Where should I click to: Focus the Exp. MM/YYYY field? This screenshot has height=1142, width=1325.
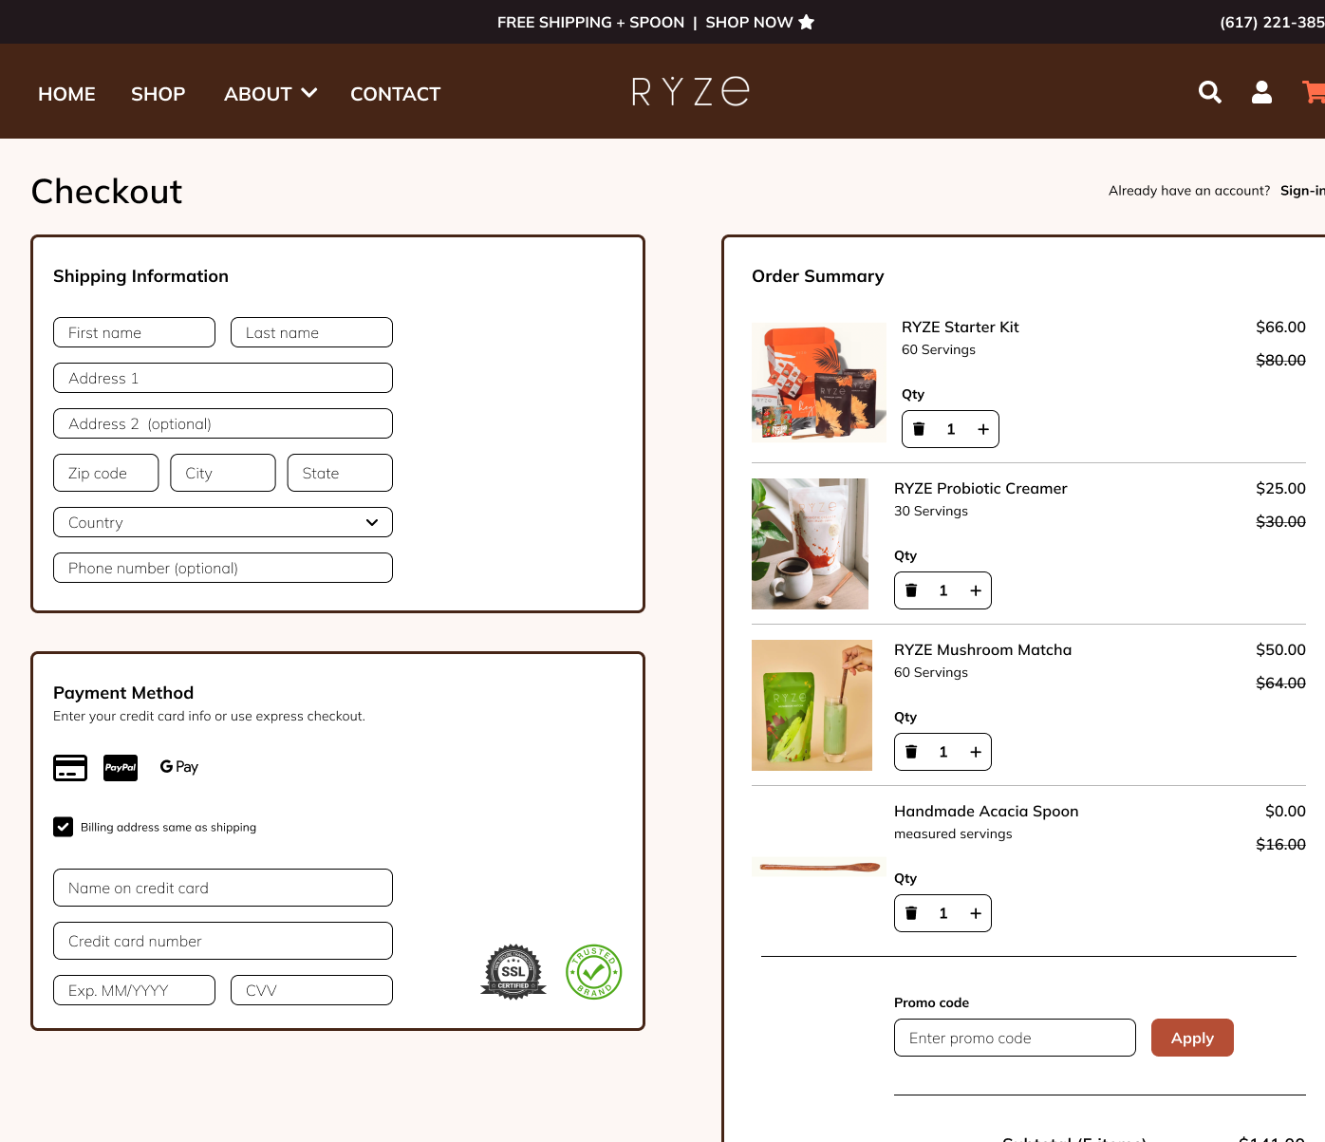pyautogui.click(x=135, y=990)
